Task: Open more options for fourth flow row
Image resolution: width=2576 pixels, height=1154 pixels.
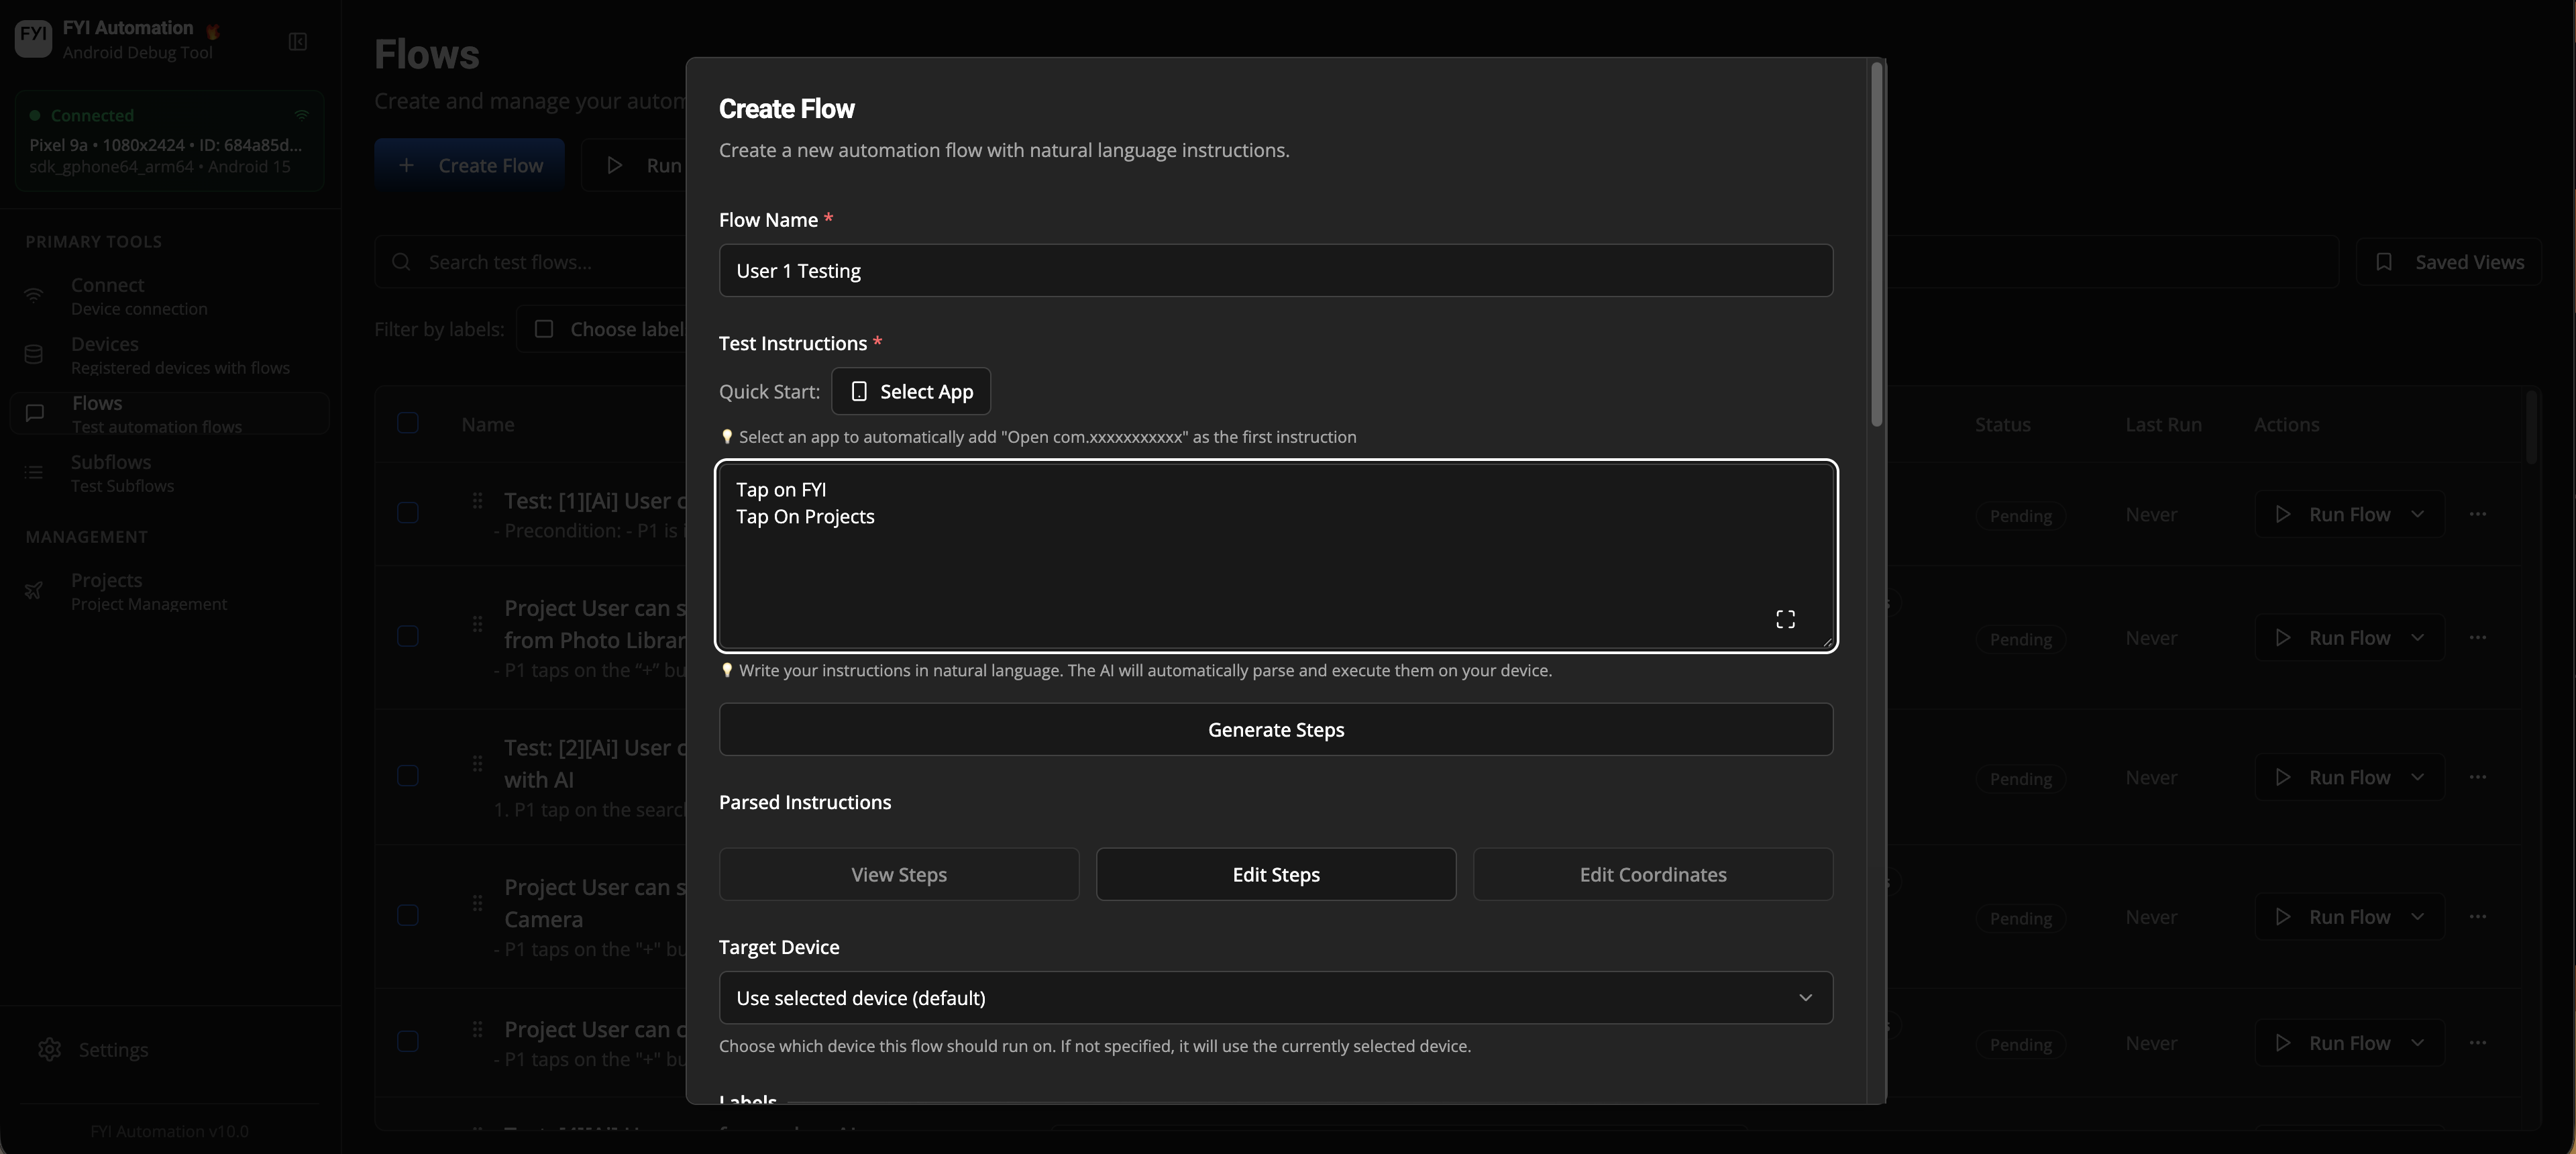Action: coord(2477,917)
